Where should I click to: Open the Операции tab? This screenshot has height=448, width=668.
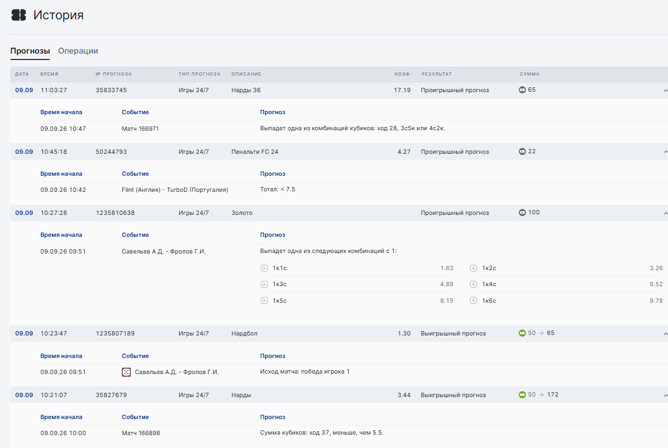(78, 51)
